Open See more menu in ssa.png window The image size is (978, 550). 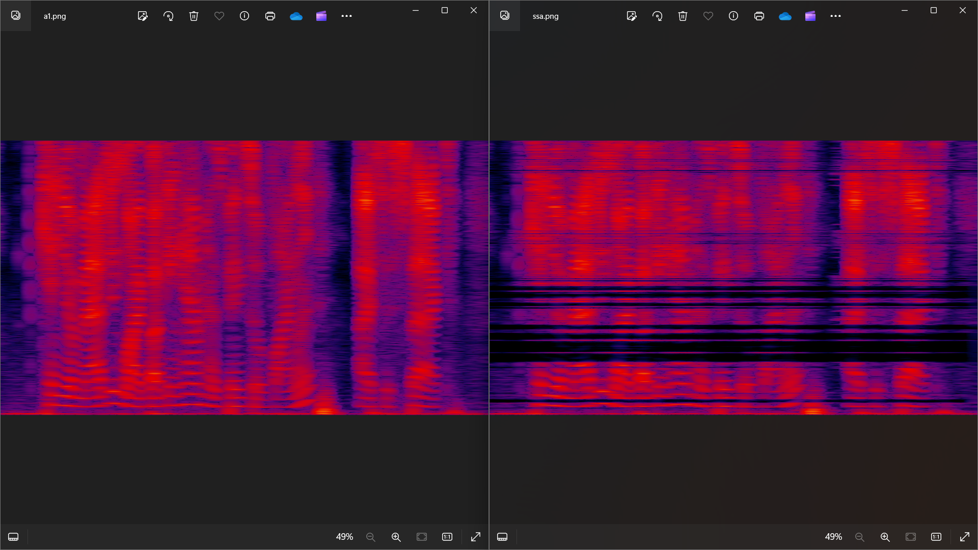pyautogui.click(x=835, y=16)
